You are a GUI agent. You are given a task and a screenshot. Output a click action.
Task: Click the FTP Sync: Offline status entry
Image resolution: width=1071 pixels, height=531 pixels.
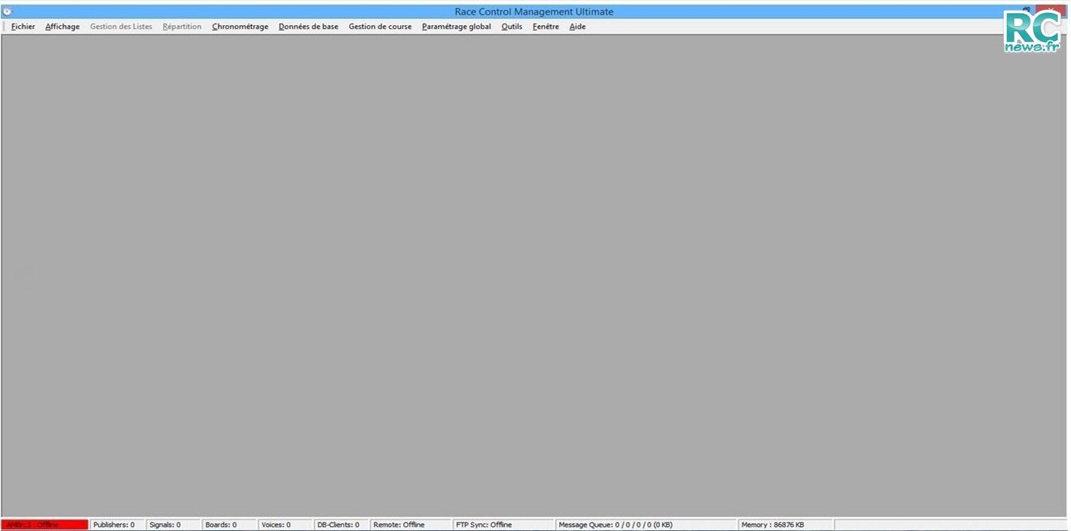(503, 525)
